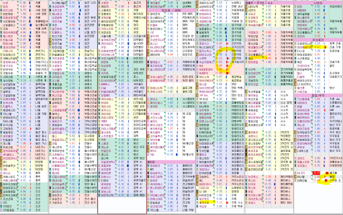The image size is (343, 215).
Task: Click the 신풍제약 stock name
Action: point(204,36)
